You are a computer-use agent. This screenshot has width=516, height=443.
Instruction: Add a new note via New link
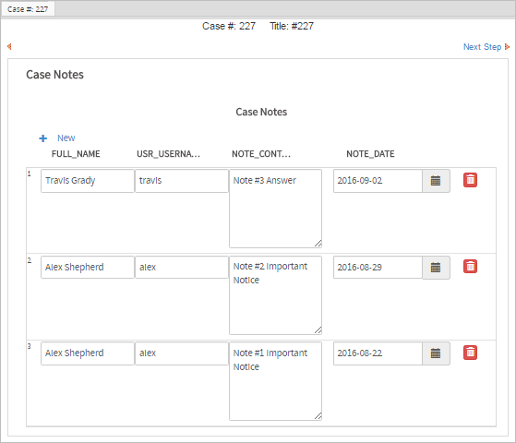(66, 138)
